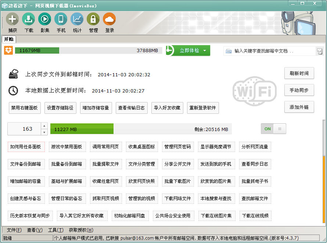Viewport: 327px width, 243px height.
Task: Open the 影集 album play icon
Action: [x=45, y=19]
